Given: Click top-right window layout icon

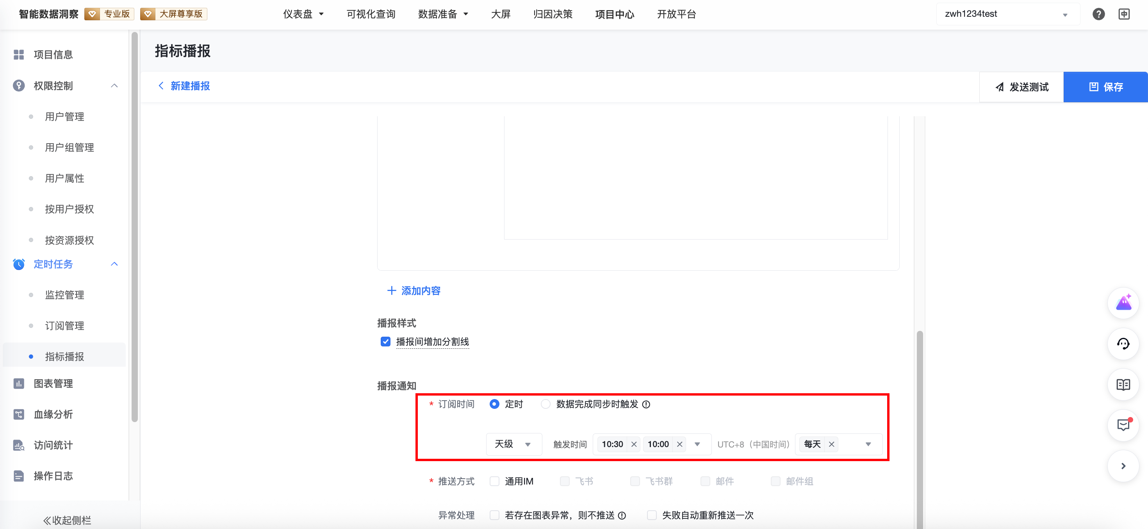Looking at the screenshot, I should click(x=1124, y=14).
